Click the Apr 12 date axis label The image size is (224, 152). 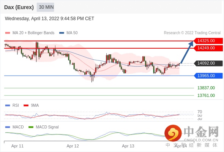(73, 146)
